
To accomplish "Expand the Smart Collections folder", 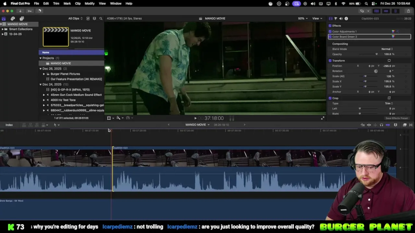I will point(3,29).
